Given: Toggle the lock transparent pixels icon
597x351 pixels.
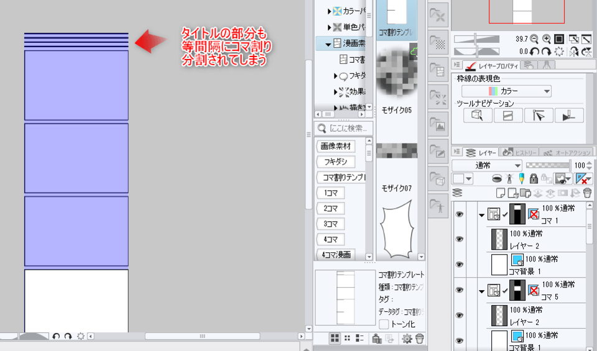Looking at the screenshot, I should [547, 178].
